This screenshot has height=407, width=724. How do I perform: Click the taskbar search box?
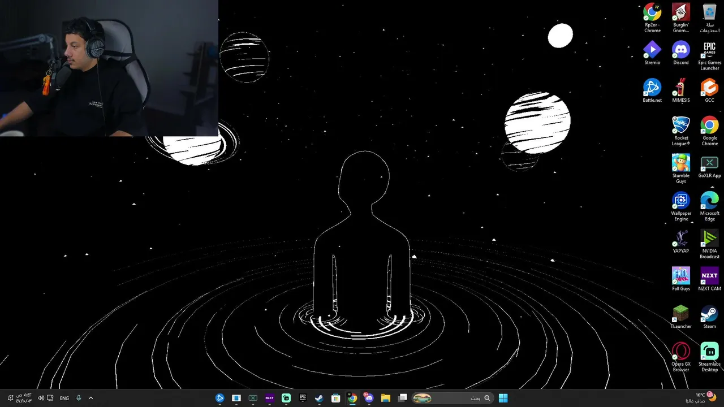453,398
